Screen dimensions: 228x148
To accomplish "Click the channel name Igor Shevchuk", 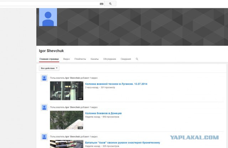I will tap(51, 51).
